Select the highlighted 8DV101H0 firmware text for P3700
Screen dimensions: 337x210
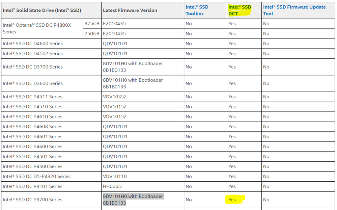click(x=133, y=200)
